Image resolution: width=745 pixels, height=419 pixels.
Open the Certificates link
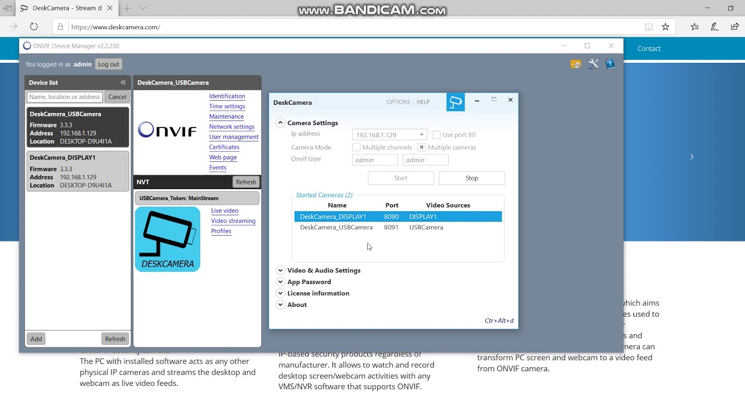(x=224, y=147)
